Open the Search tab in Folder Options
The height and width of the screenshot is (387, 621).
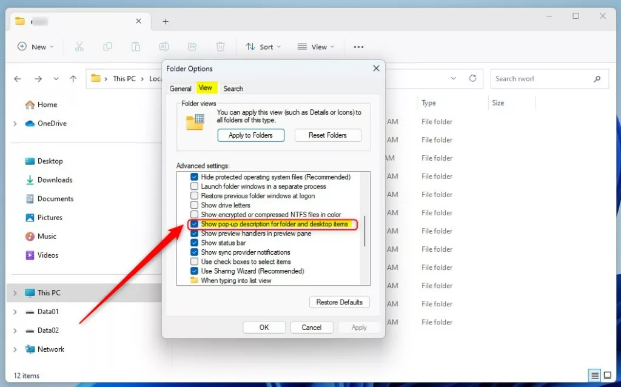click(x=233, y=89)
